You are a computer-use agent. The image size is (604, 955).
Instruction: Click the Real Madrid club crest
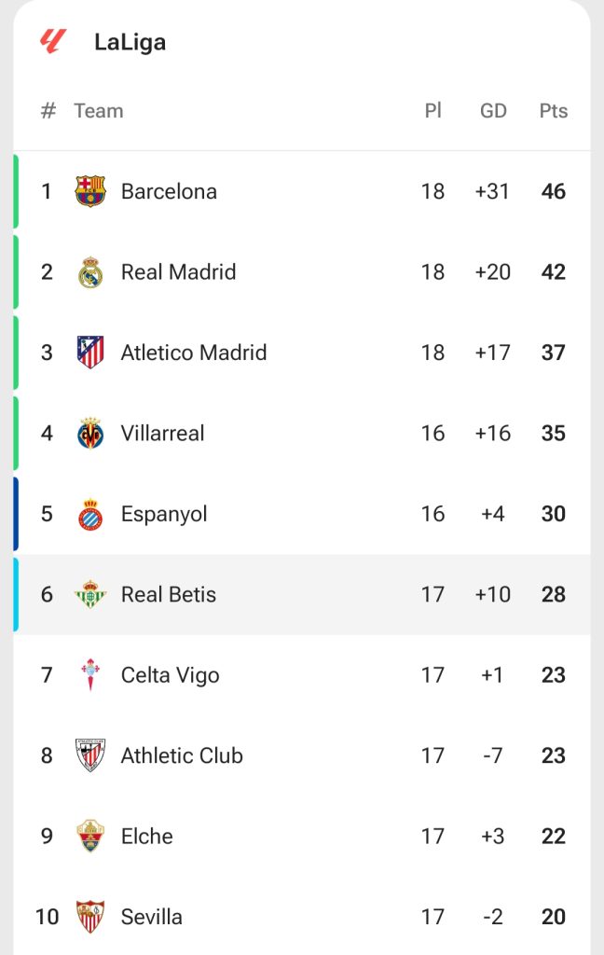coord(90,272)
